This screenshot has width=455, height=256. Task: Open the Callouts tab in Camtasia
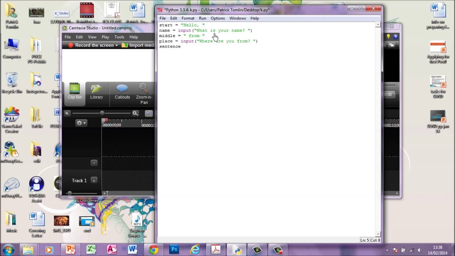point(122,92)
